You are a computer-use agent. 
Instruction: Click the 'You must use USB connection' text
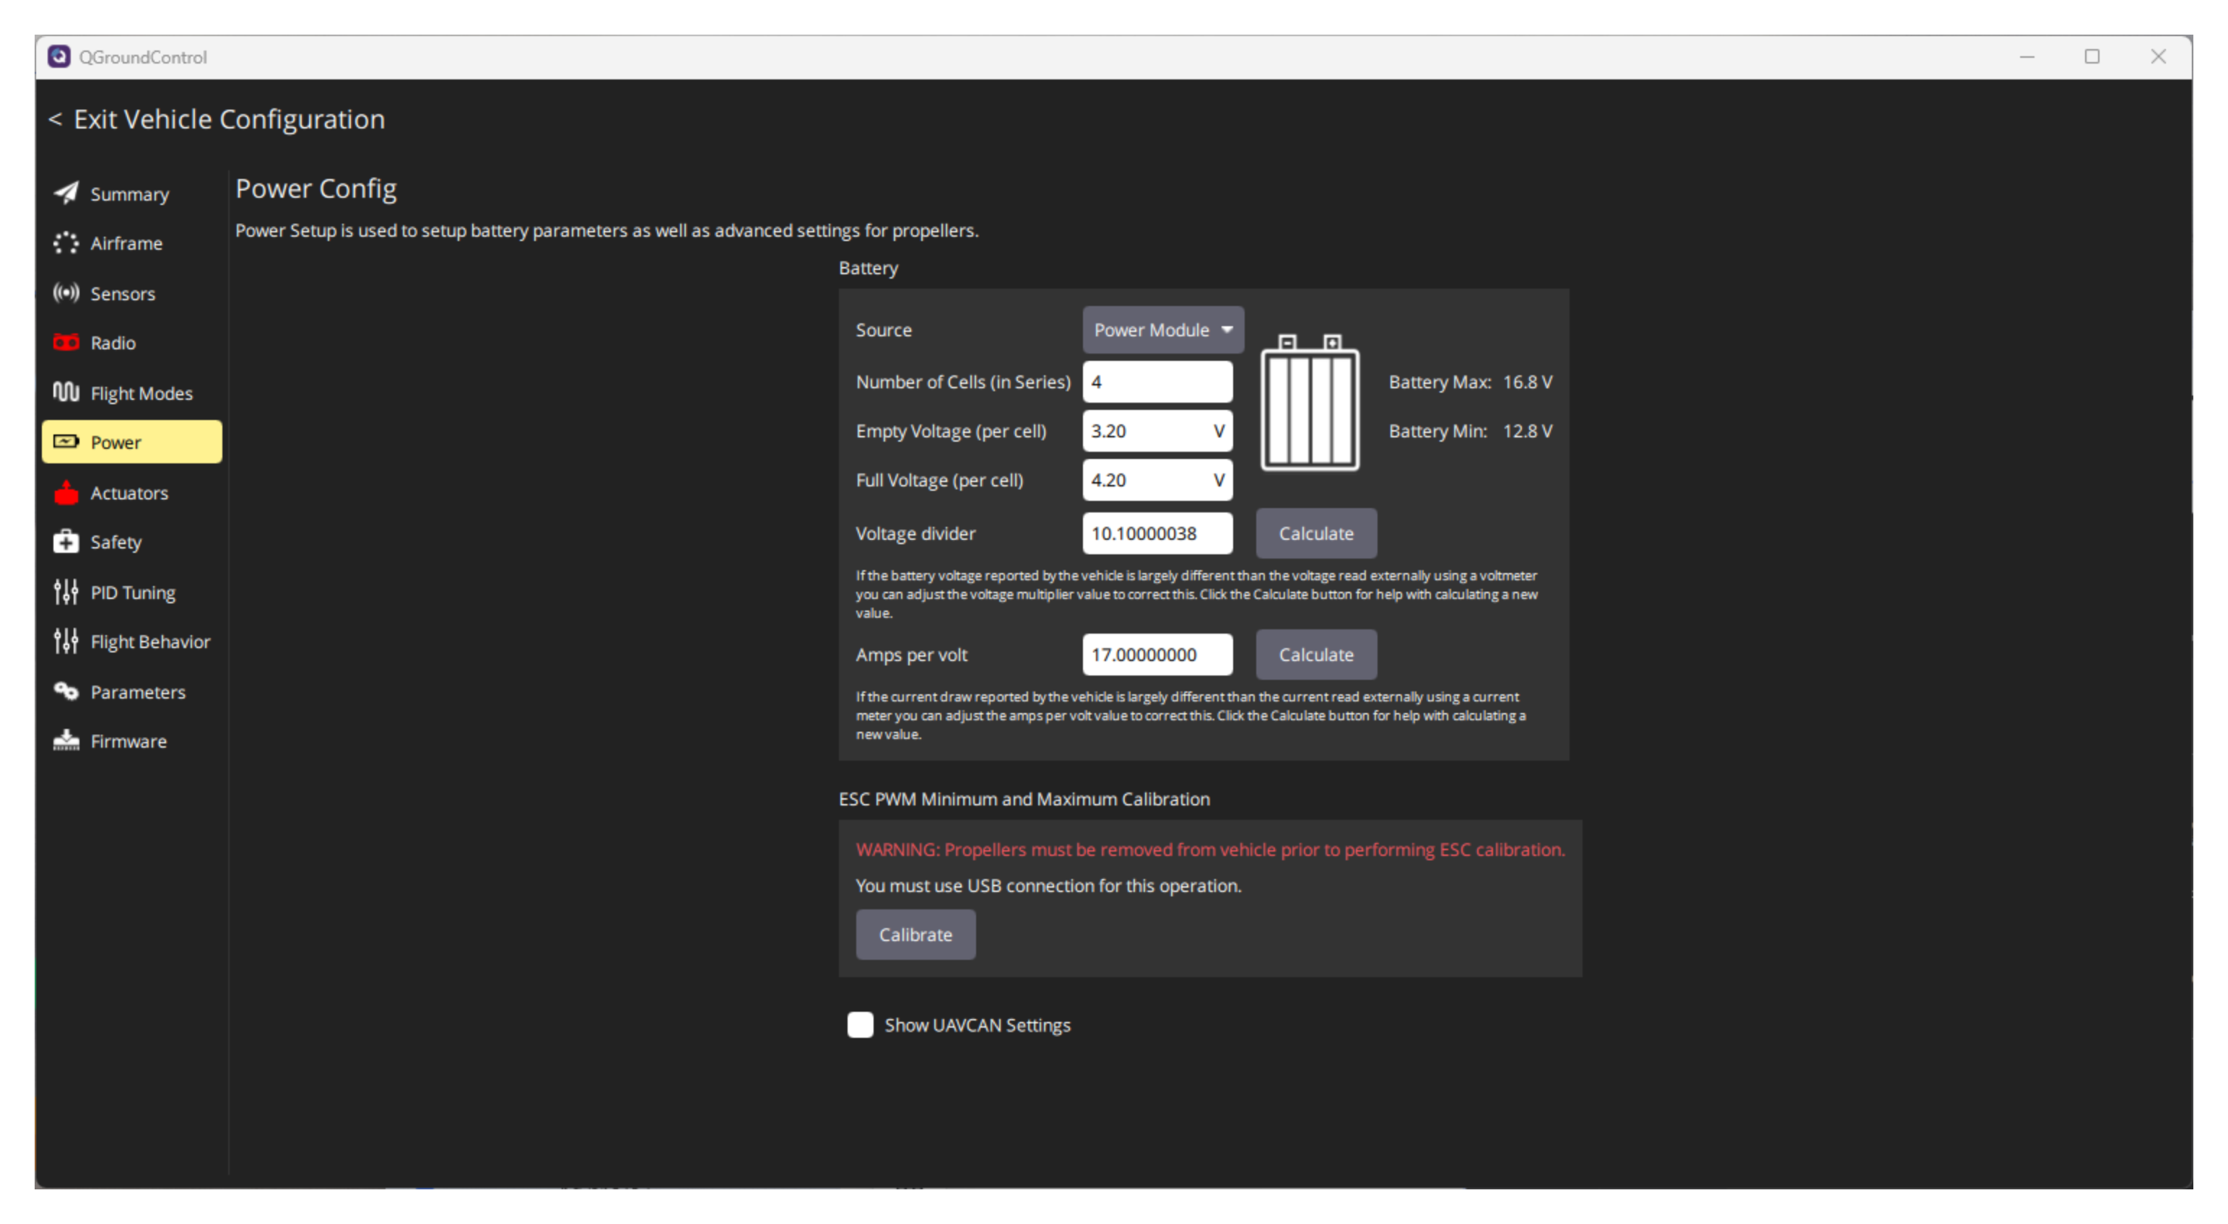click(x=1048, y=885)
